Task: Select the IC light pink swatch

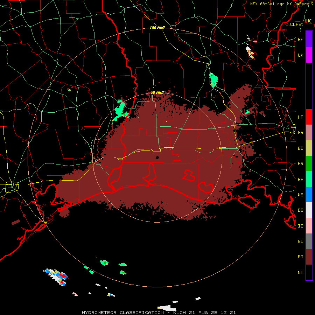Action: click(x=309, y=226)
